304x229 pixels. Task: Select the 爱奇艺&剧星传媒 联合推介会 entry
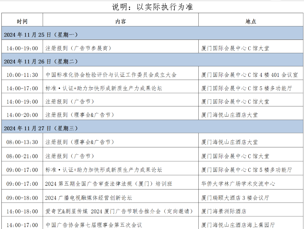tap(119, 211)
